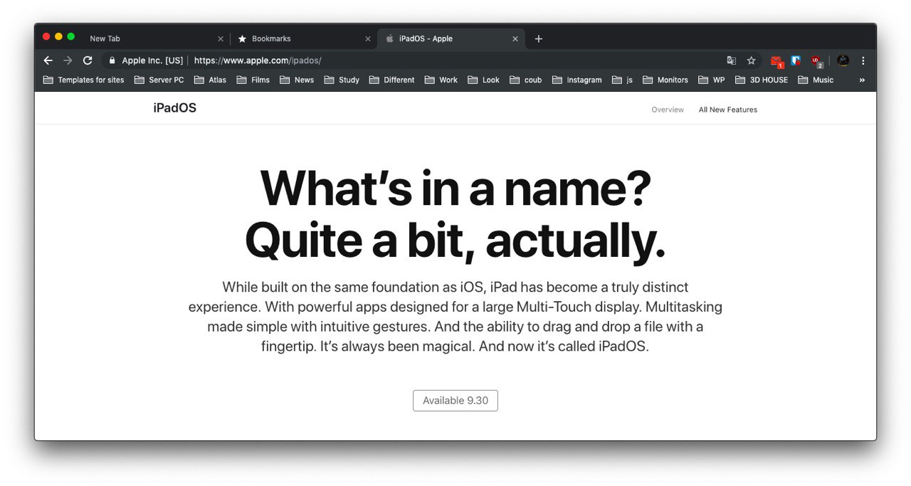The width and height of the screenshot is (911, 486).
Task: Click the "Quite a bit, actually." headline
Action: click(x=455, y=241)
